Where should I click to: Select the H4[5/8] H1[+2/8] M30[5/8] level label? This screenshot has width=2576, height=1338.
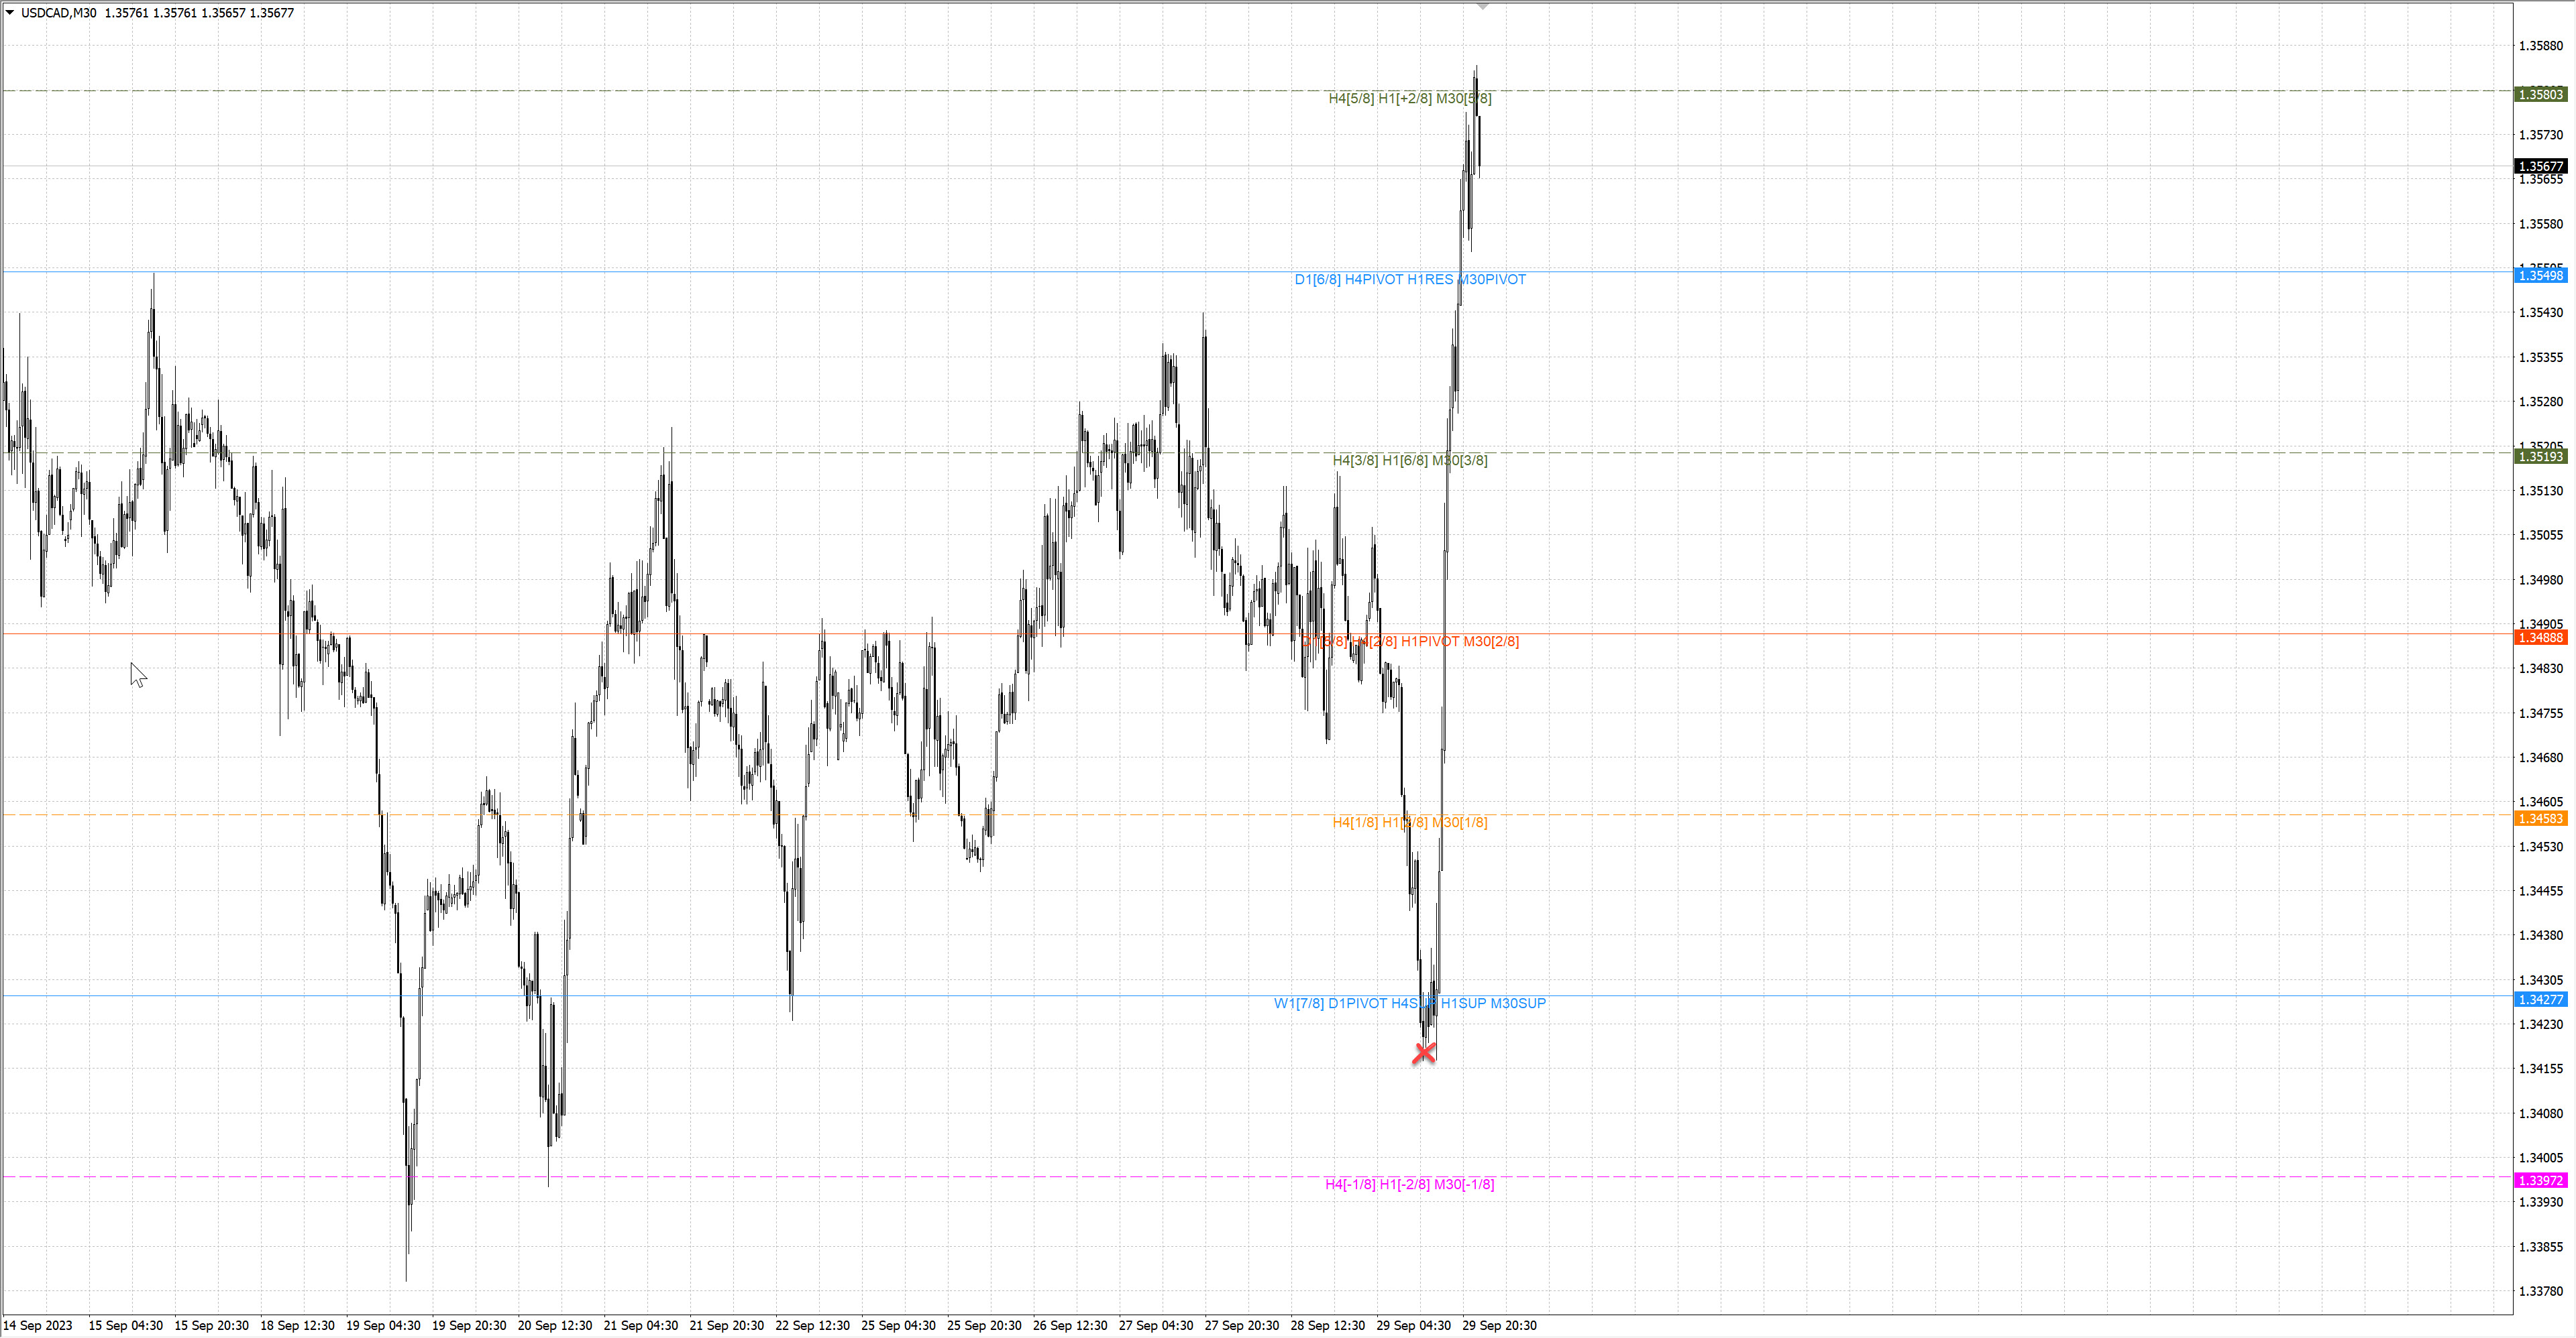click(x=1409, y=98)
